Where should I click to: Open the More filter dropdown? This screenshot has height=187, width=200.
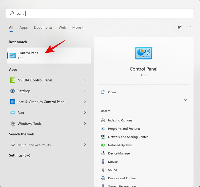tap(78, 27)
